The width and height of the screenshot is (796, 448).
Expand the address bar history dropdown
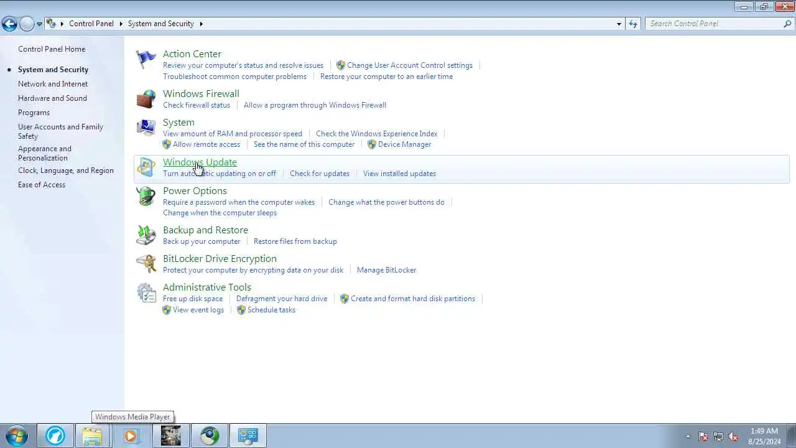click(x=619, y=24)
